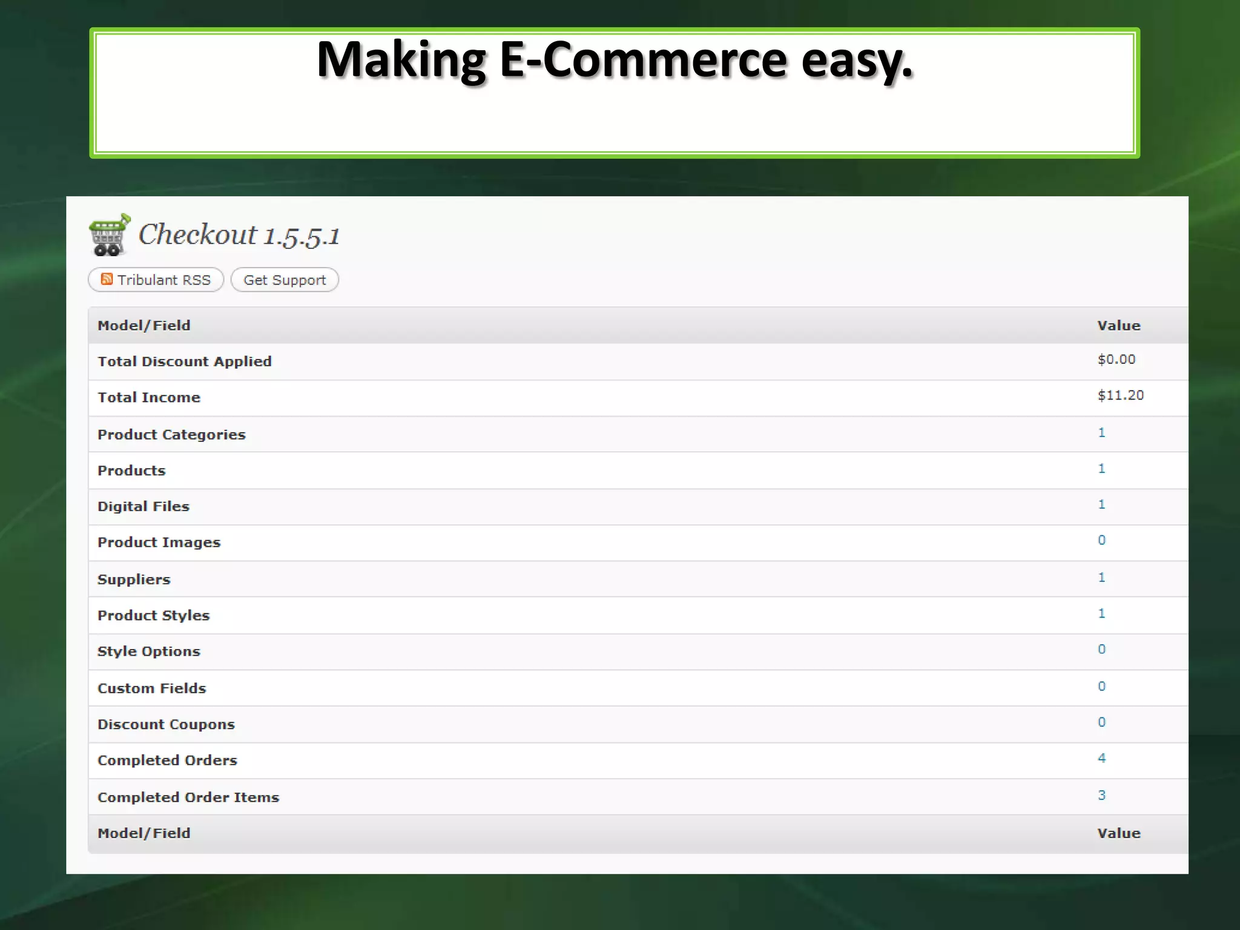This screenshot has height=930, width=1240.
Task: Click the RSS feed icon in Tribulant RSS
Action: 107,279
